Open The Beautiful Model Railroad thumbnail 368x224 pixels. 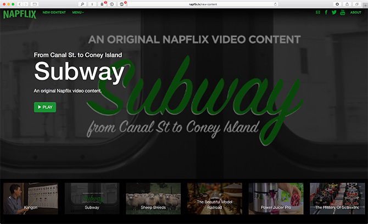coord(215,198)
